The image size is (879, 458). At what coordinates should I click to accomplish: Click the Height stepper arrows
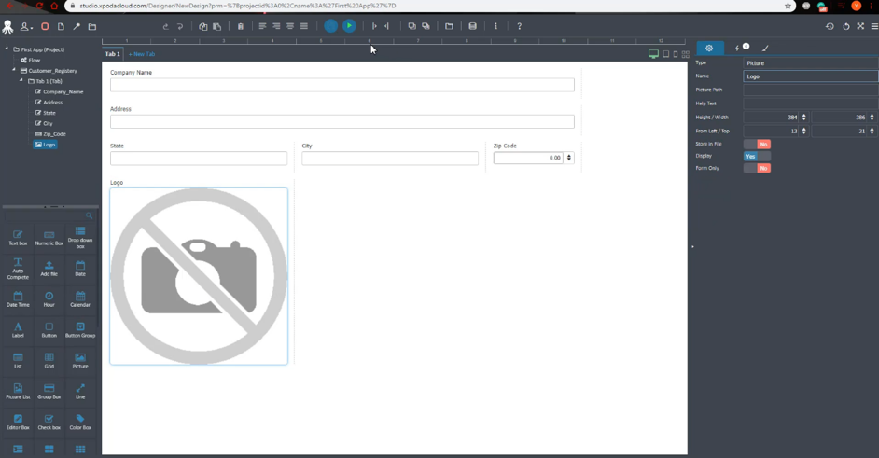coord(803,118)
